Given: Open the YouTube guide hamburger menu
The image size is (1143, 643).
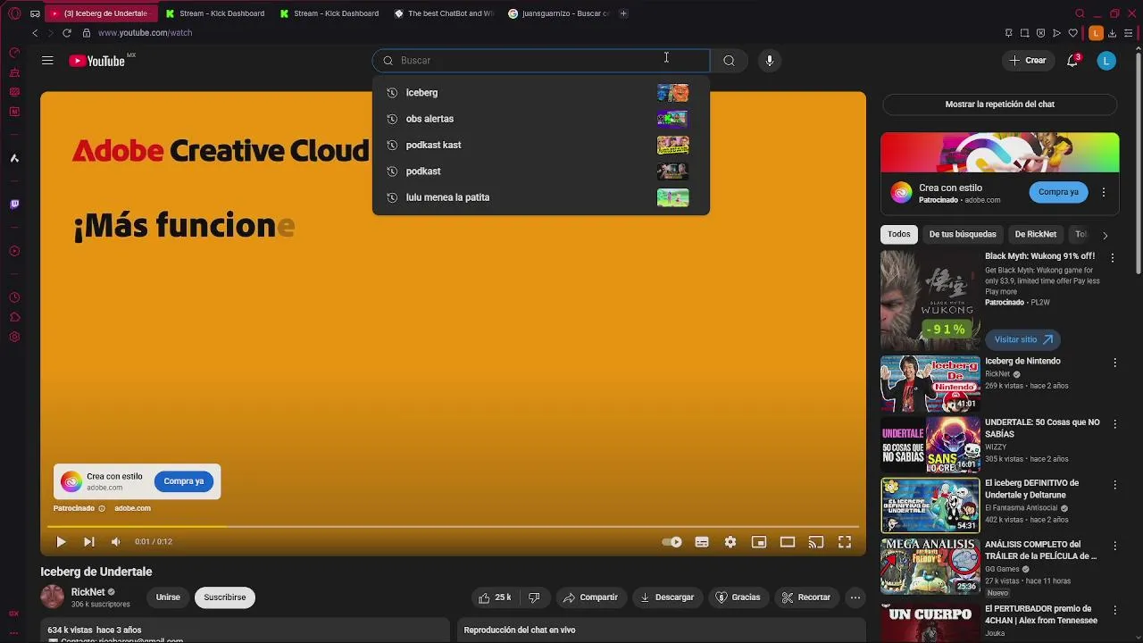Looking at the screenshot, I should click(x=47, y=61).
